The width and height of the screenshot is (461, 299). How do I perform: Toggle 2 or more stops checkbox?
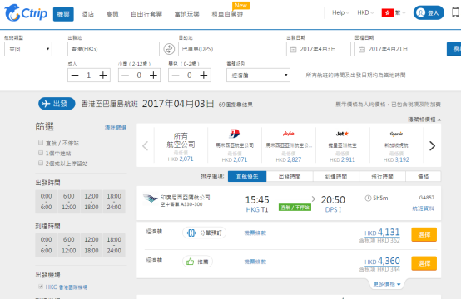(41, 163)
